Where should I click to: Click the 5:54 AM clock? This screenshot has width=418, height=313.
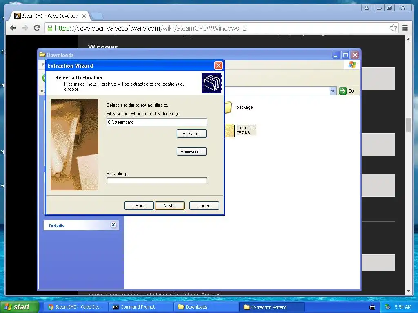[x=403, y=307]
